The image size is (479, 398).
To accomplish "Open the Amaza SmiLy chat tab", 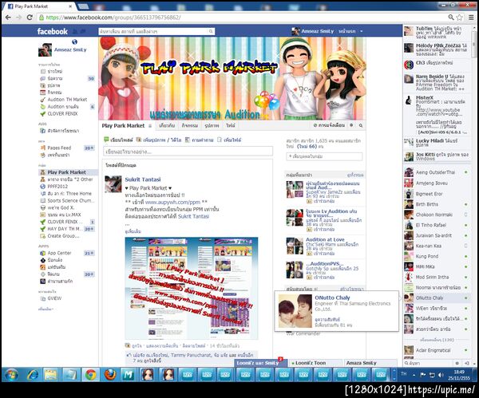I will [370, 363].
